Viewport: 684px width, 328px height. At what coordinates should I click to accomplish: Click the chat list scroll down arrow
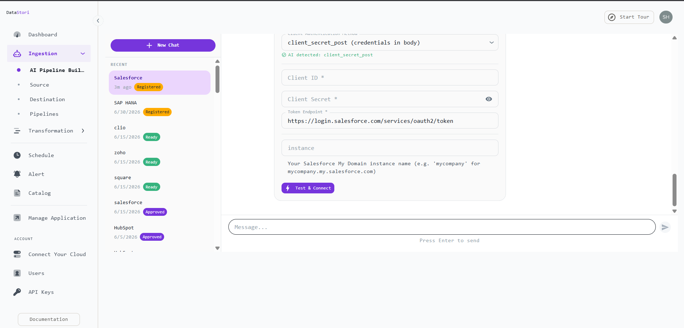coord(217,248)
